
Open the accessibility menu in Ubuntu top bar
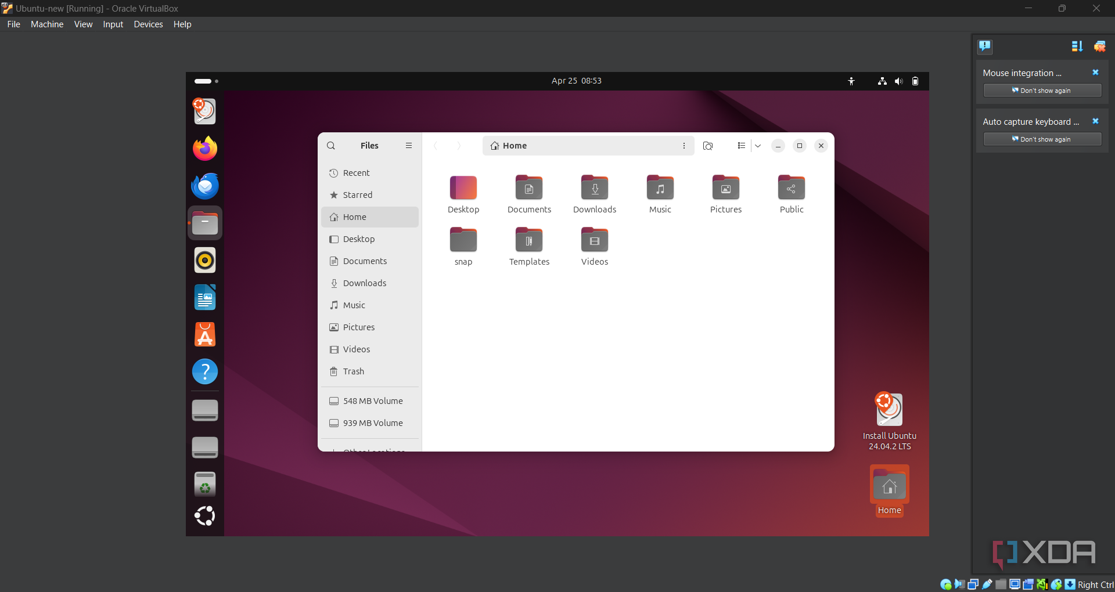click(x=851, y=81)
